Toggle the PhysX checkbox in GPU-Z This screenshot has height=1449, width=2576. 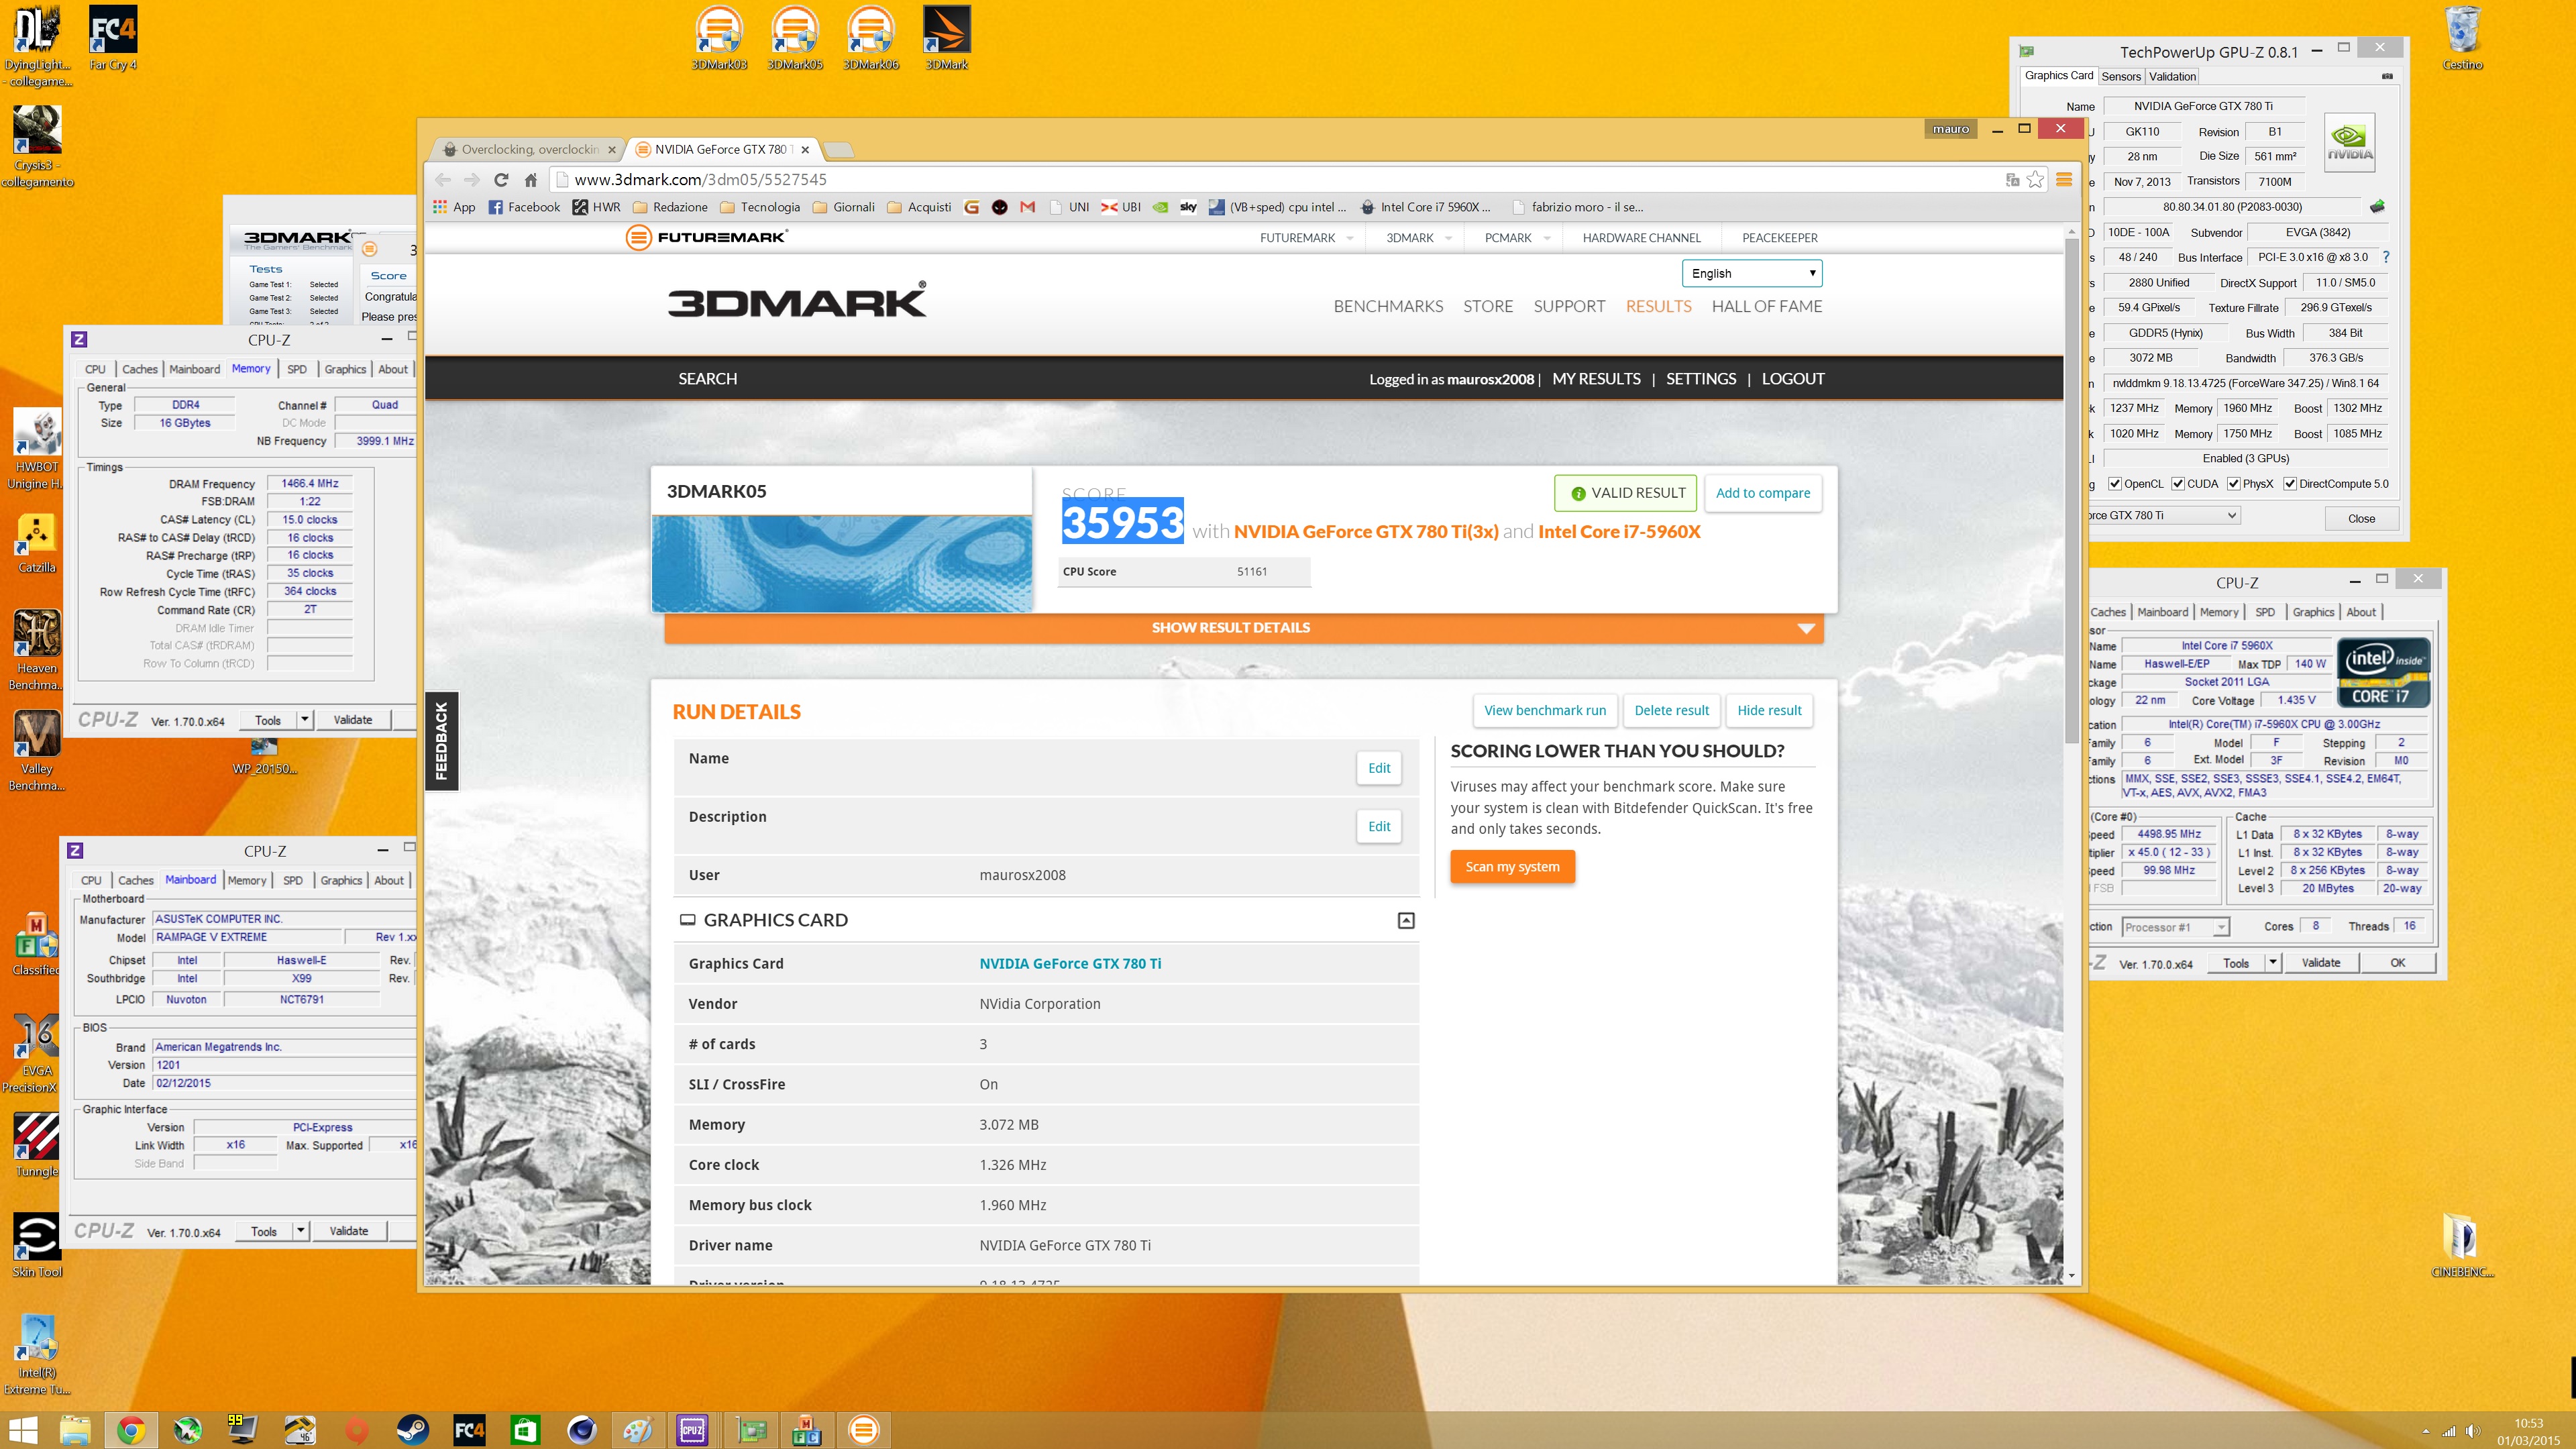coord(2233,484)
